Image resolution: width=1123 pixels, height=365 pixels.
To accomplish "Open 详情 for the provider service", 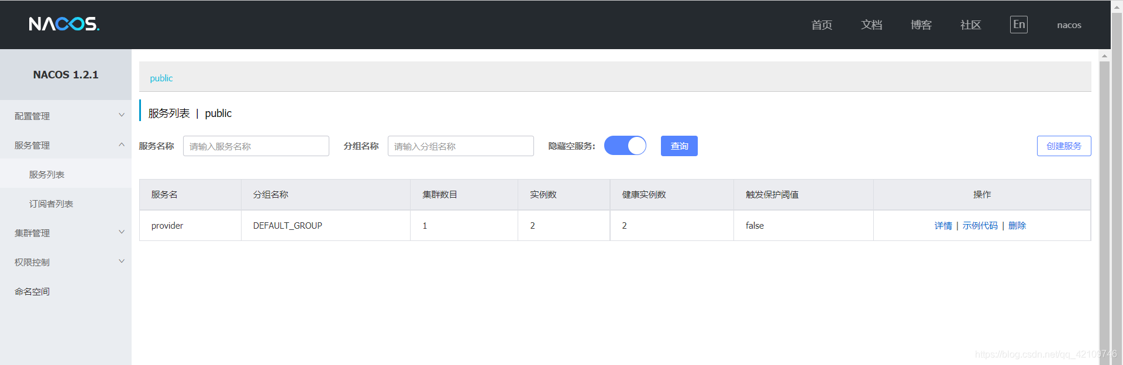I will click(943, 225).
